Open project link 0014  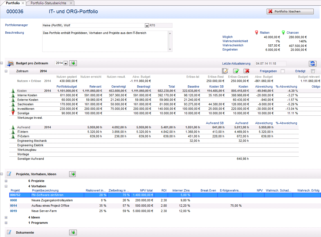point(14,206)
